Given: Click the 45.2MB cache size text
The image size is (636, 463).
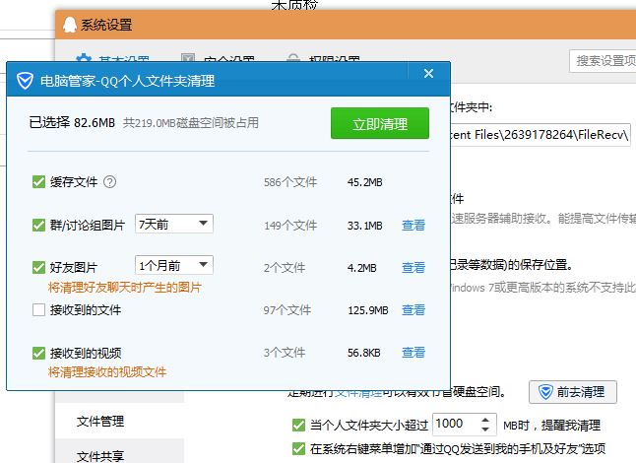Looking at the screenshot, I should click(x=364, y=182).
